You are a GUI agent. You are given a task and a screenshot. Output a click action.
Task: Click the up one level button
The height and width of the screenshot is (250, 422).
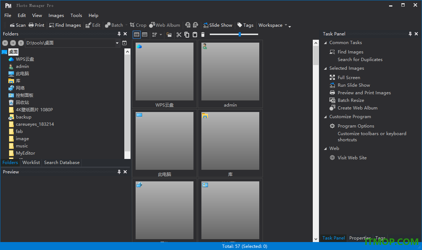point(21,43)
